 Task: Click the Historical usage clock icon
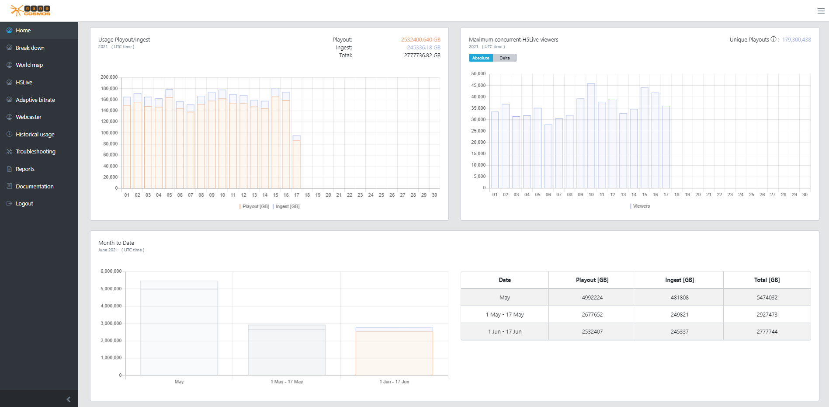tap(9, 134)
